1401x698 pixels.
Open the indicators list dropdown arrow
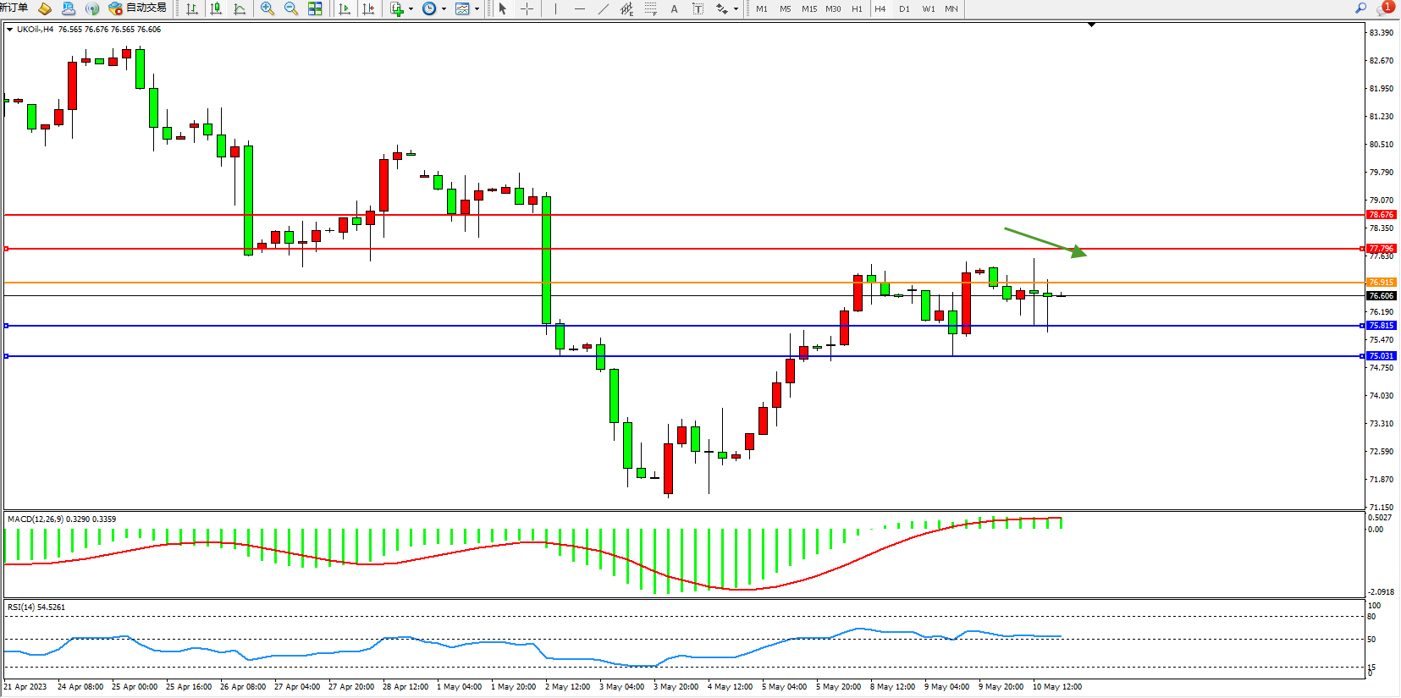point(411,9)
